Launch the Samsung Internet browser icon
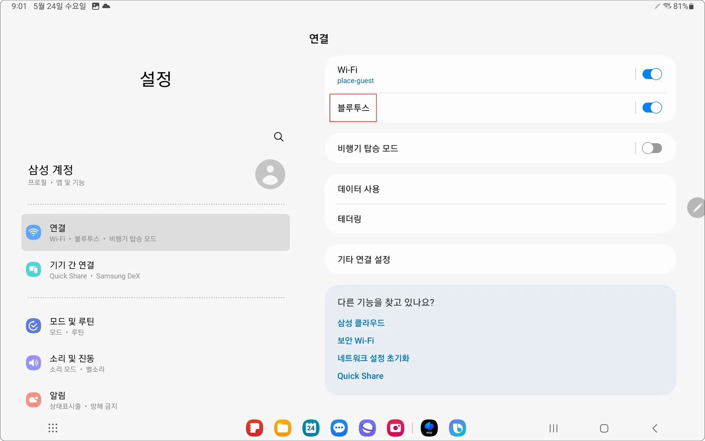705x441 pixels. (367, 428)
